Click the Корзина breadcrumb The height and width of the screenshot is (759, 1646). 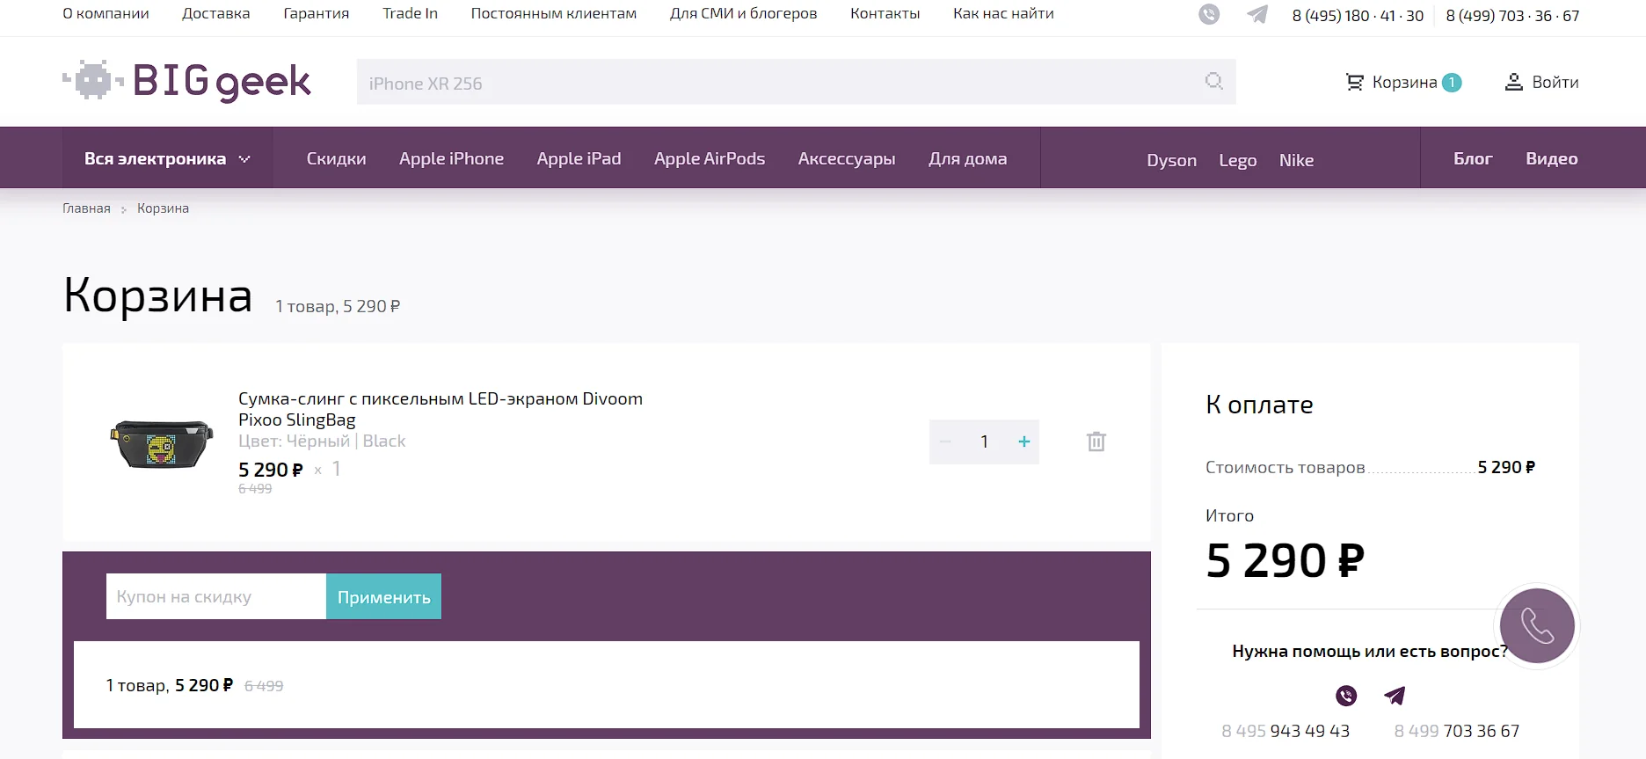(x=163, y=208)
